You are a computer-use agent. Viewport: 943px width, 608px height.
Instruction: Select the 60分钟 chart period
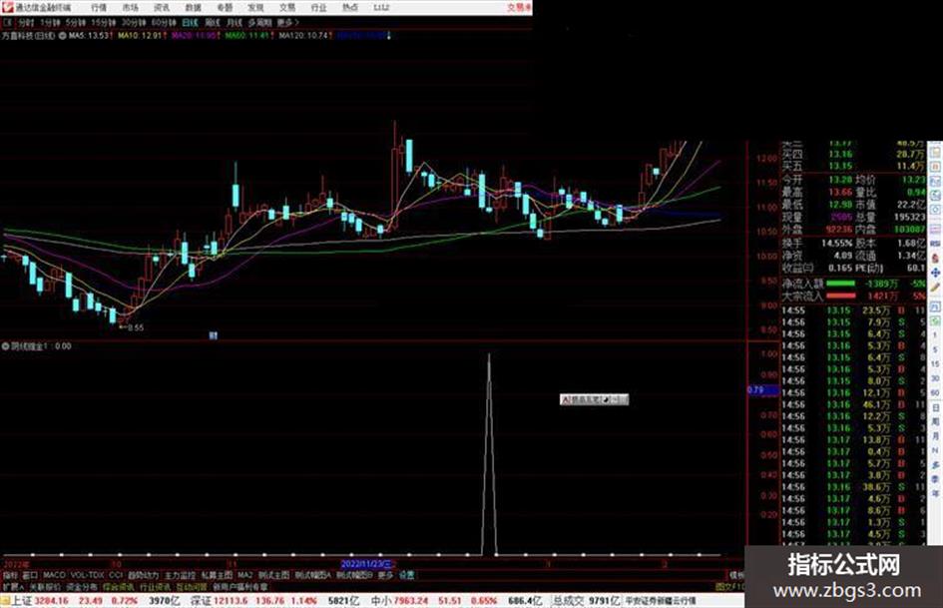coord(163,22)
